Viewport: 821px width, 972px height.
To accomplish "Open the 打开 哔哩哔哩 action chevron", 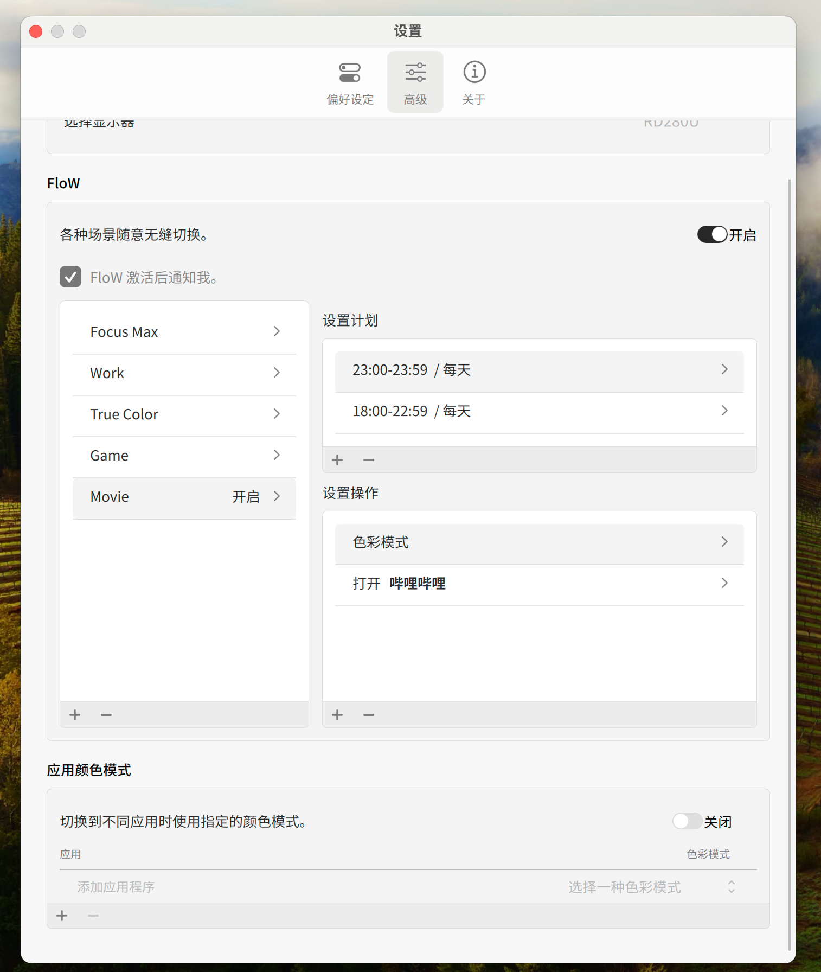I will coord(724,583).
